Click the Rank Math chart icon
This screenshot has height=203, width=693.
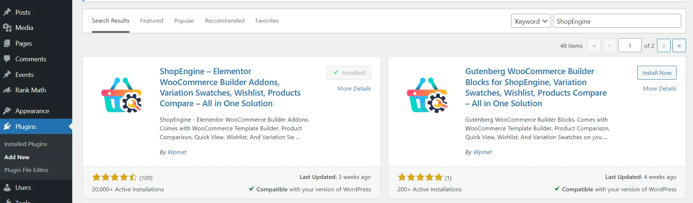[x=7, y=90]
